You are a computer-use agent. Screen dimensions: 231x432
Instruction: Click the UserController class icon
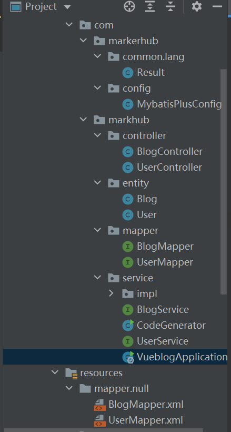coord(128,168)
